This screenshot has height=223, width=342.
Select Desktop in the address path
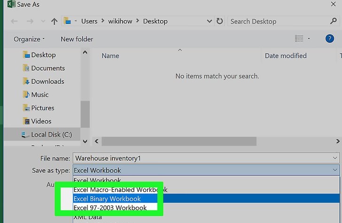tap(155, 22)
